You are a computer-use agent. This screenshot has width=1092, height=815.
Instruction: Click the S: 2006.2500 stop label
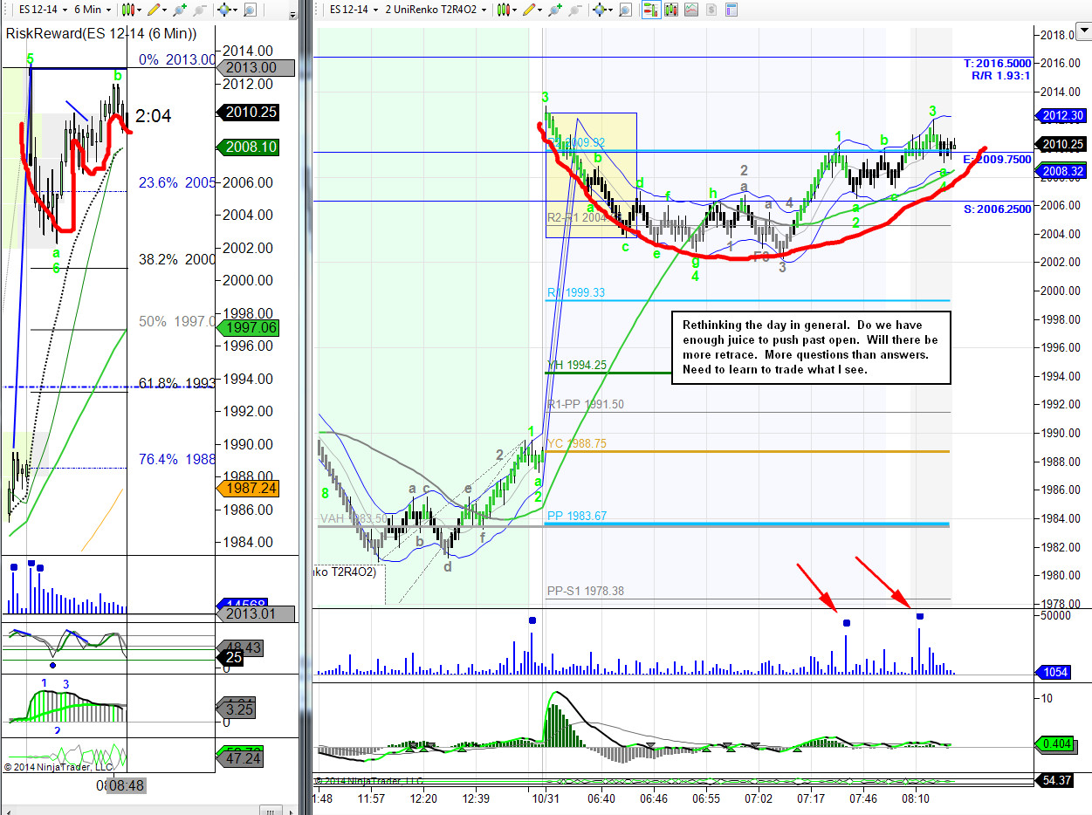coord(997,209)
